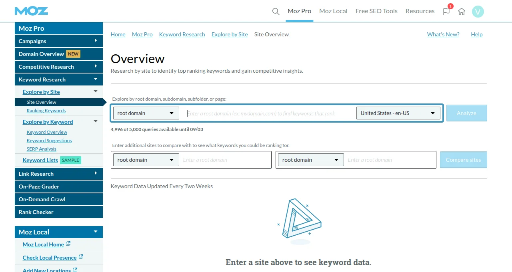Click 'Keyword Data Updated Every Two Weeks' text
The height and width of the screenshot is (272, 512).
click(x=162, y=186)
